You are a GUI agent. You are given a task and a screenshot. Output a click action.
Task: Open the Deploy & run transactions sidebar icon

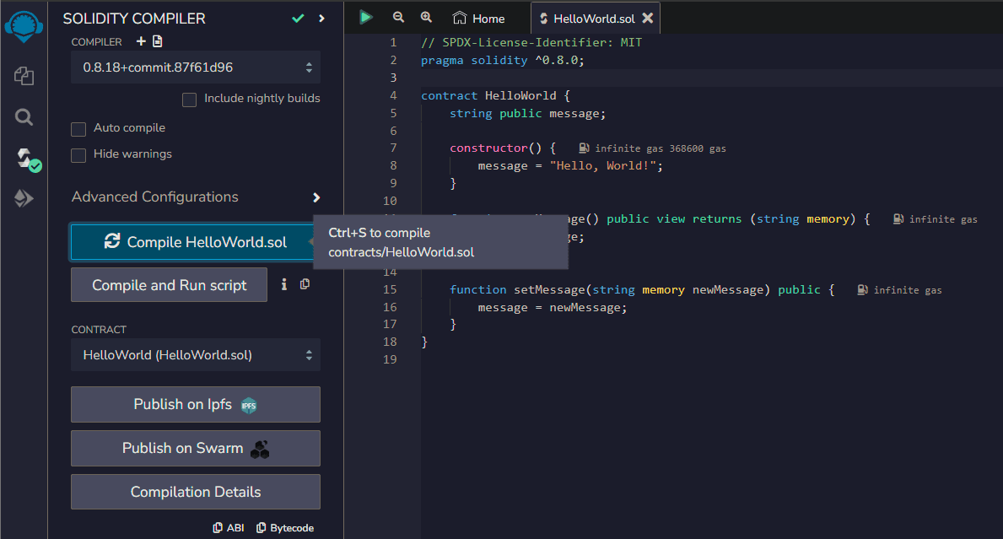point(24,198)
